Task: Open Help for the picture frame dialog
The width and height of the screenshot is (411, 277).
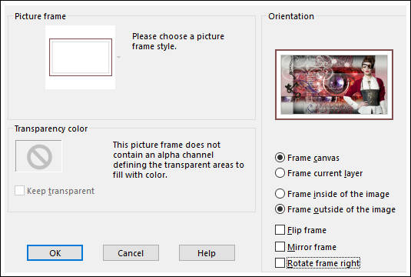Action: click(207, 253)
